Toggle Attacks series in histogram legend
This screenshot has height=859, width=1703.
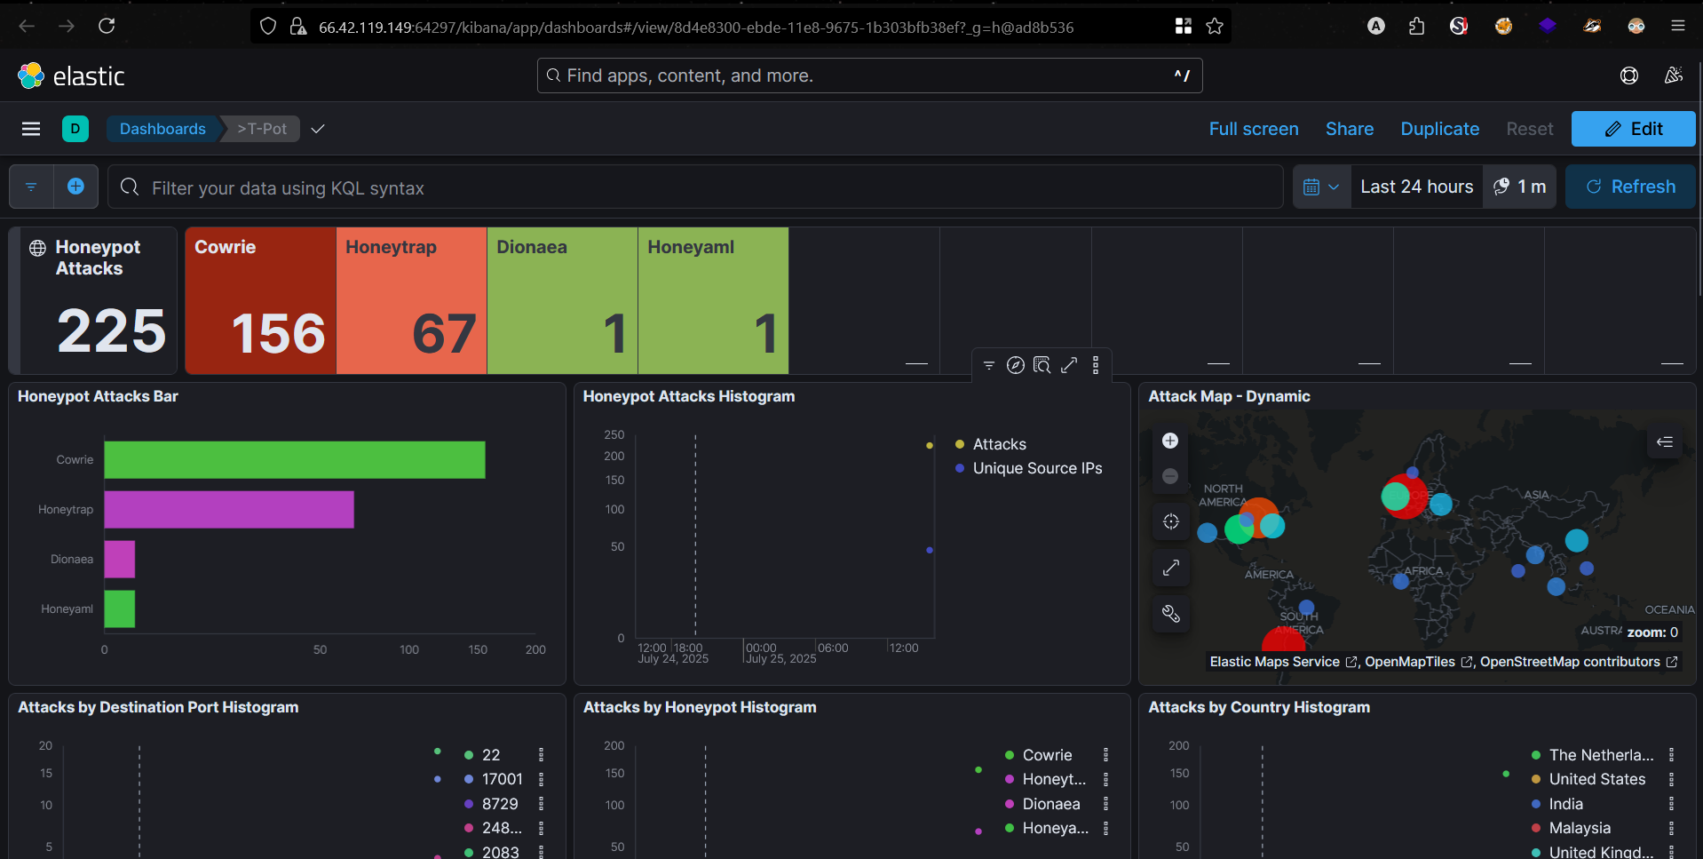click(999, 444)
